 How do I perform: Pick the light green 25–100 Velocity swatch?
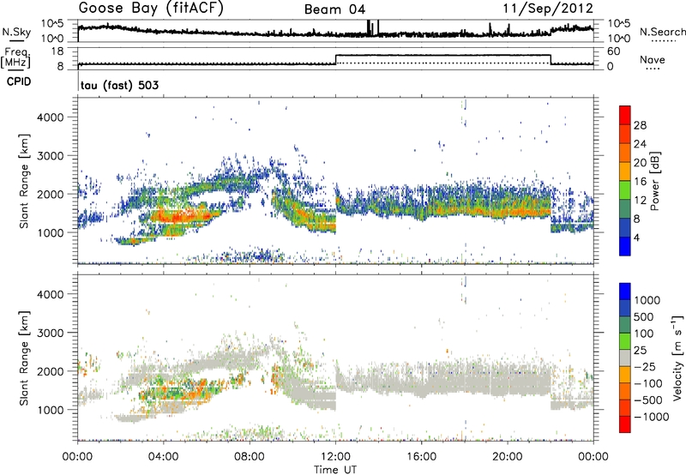625,341
